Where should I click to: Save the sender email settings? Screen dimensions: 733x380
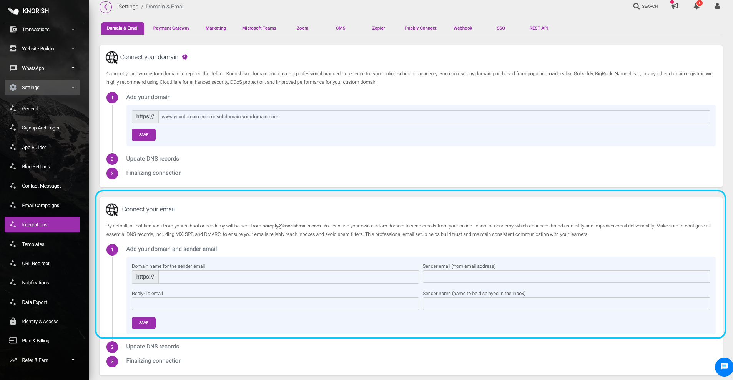coord(143,323)
